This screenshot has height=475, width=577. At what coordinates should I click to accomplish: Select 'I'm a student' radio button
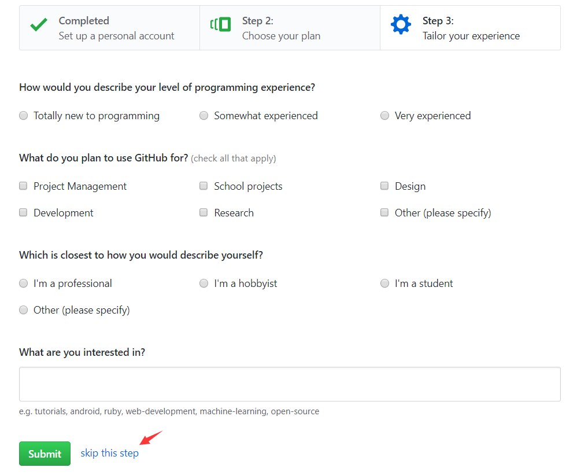(384, 283)
